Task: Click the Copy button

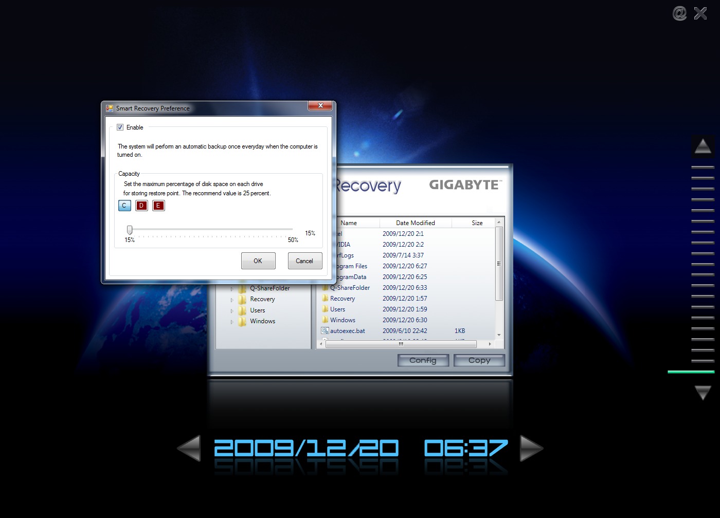Action: point(479,360)
